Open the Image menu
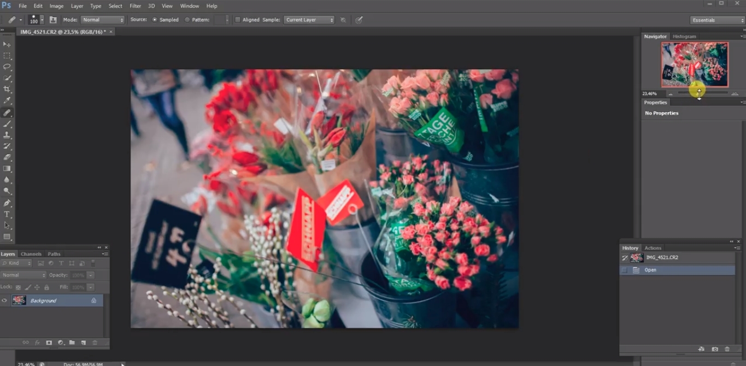The height and width of the screenshot is (366, 746). (57, 6)
